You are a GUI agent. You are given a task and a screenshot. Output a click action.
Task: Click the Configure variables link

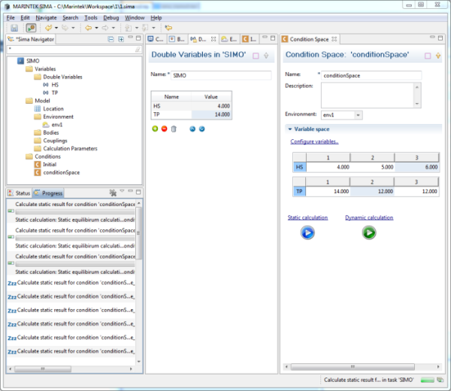pyautogui.click(x=314, y=141)
